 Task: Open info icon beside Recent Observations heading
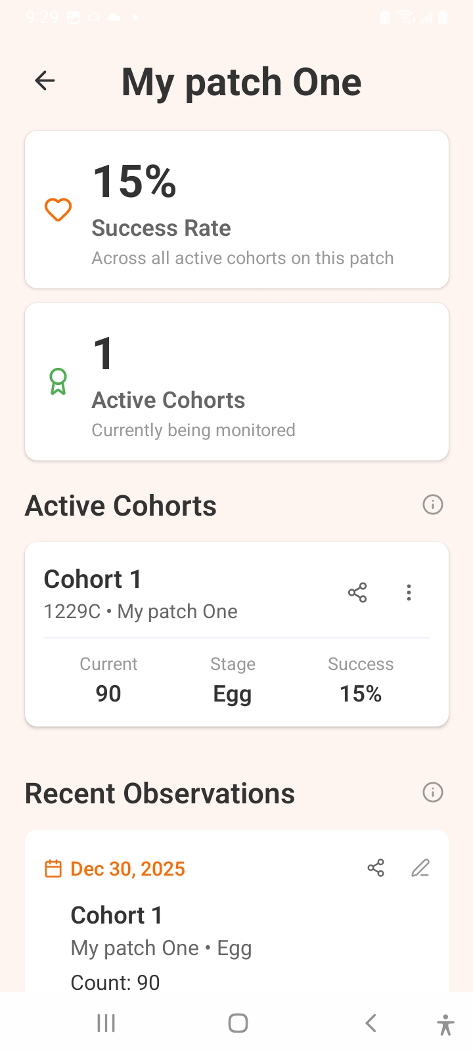tap(432, 793)
